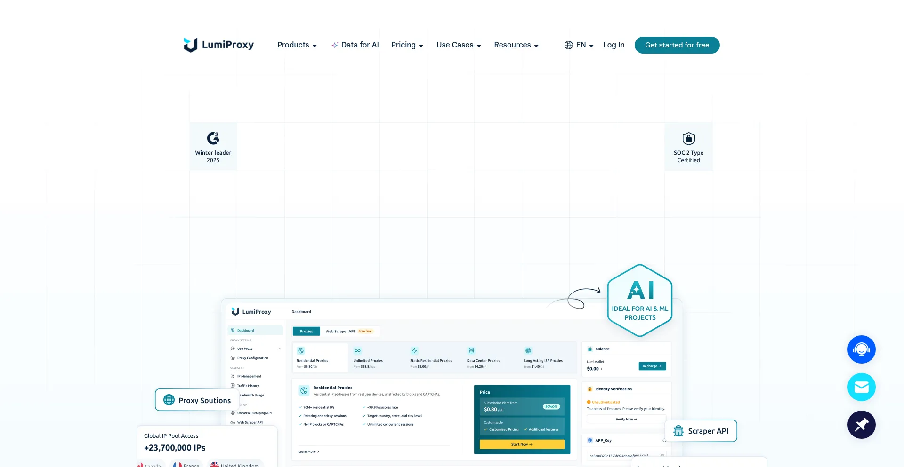
Task: Expand the Use Proxy sidebar chevron
Action: pos(279,348)
